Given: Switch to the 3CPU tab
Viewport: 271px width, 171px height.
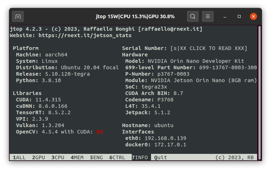Looking at the screenshot, I should click(x=58, y=157).
